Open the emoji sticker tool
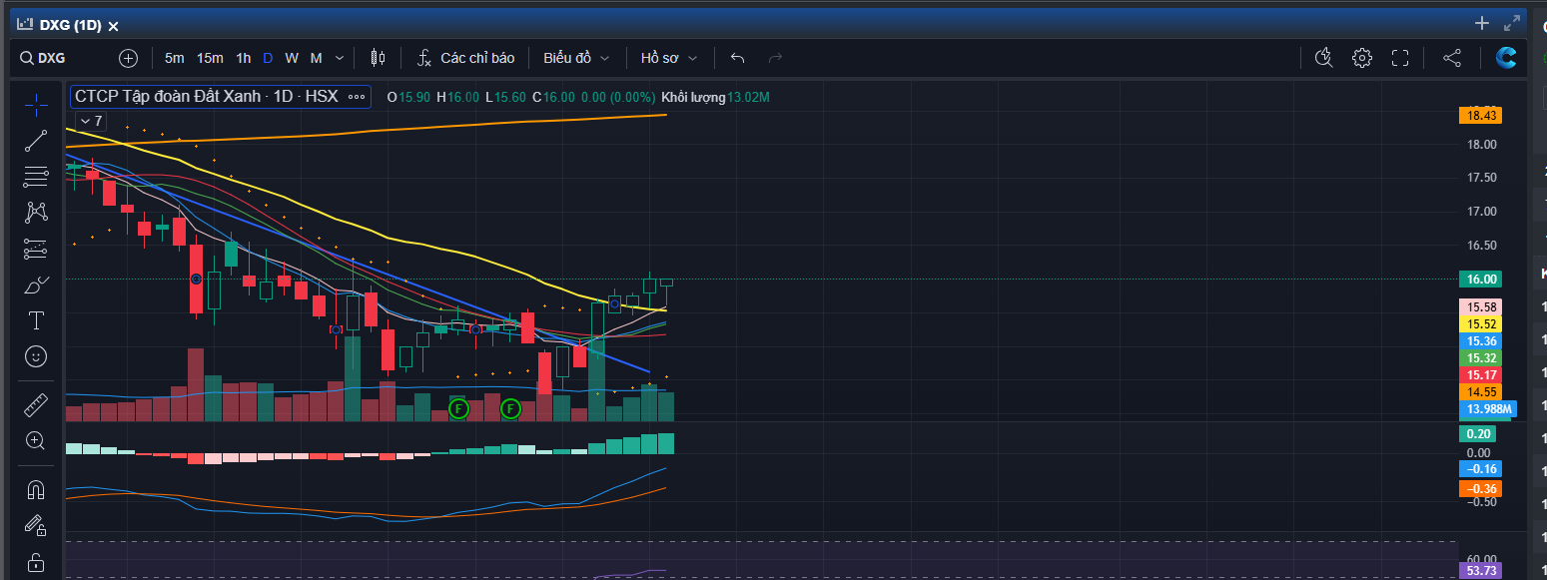Viewport: 1547px width, 580px height. tap(37, 356)
